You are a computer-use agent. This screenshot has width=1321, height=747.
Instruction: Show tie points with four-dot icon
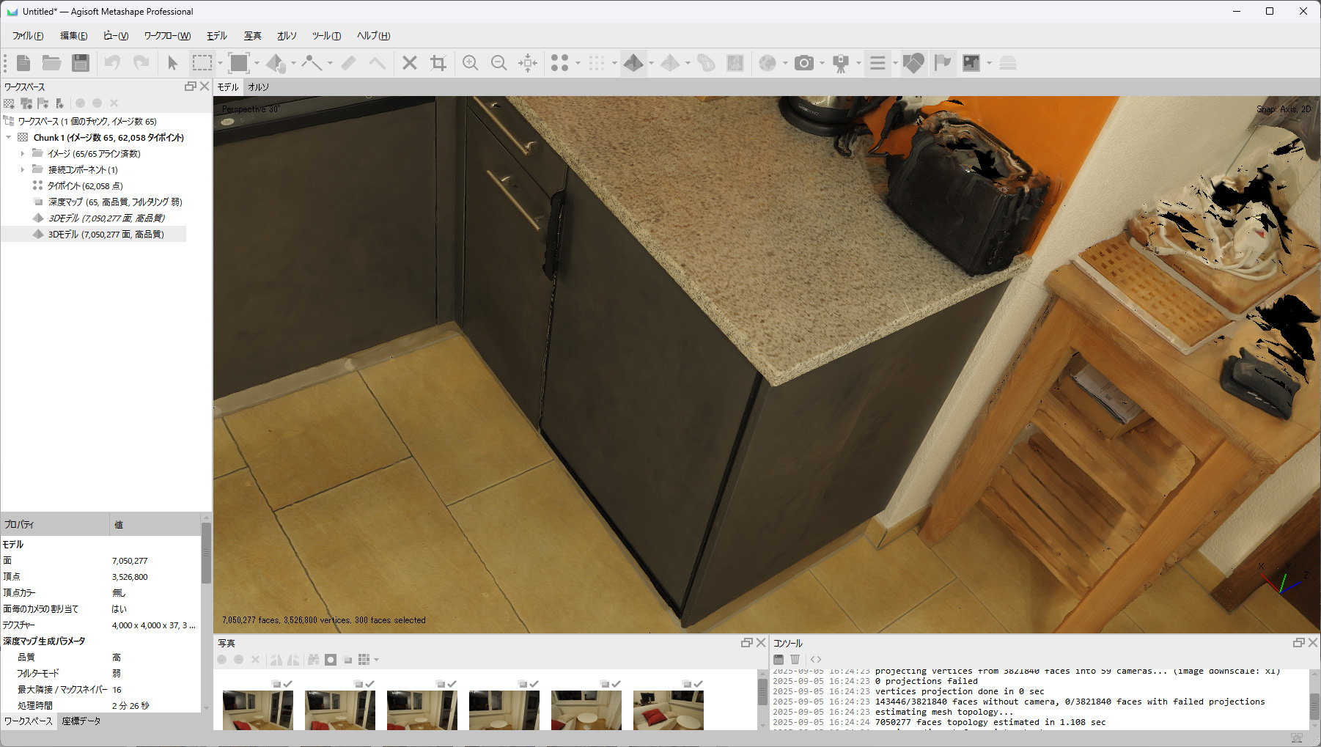[560, 63]
